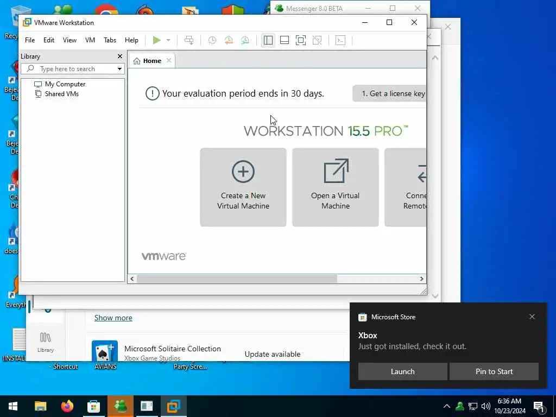Toggle the thumbnail bar view icon
The image size is (556, 417).
(285, 40)
